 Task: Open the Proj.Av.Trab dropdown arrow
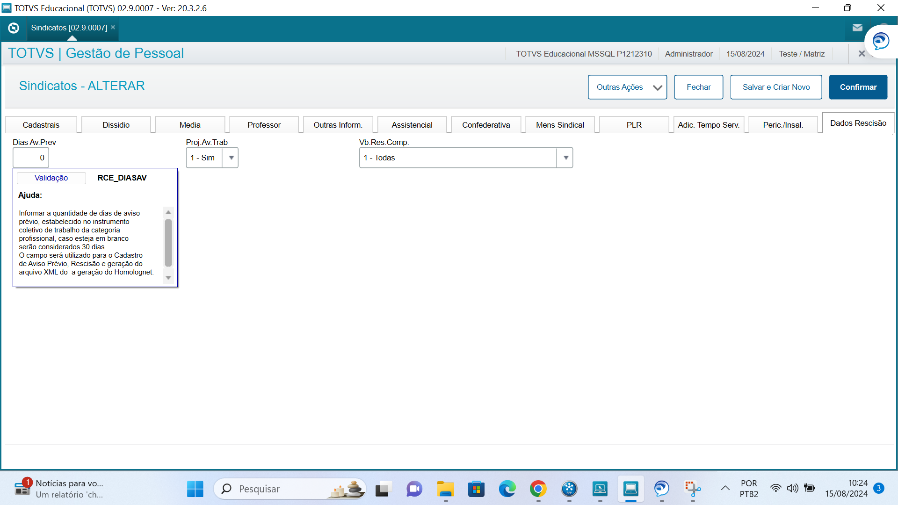231,158
